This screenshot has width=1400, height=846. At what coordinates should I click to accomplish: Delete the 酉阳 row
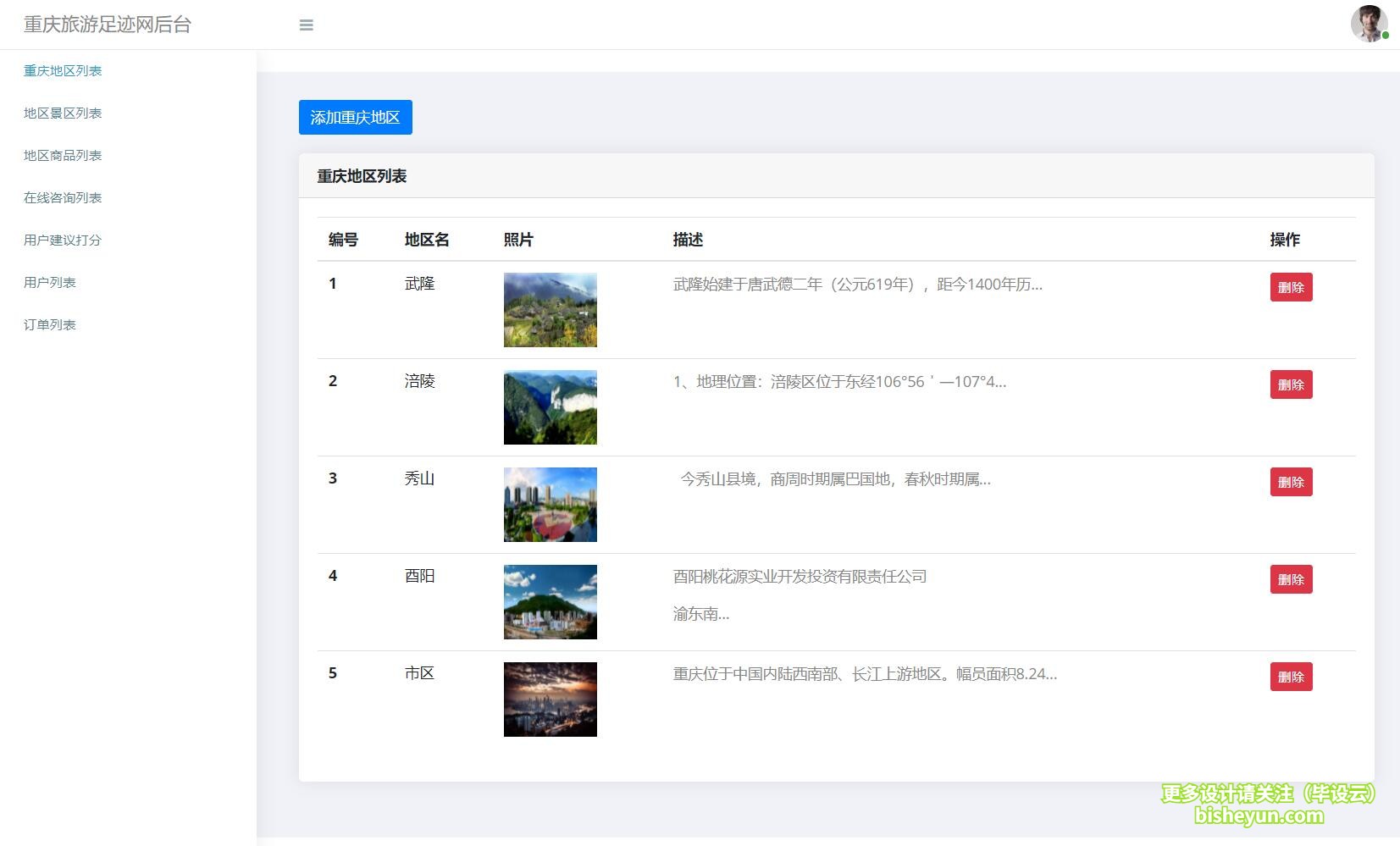pyautogui.click(x=1291, y=579)
